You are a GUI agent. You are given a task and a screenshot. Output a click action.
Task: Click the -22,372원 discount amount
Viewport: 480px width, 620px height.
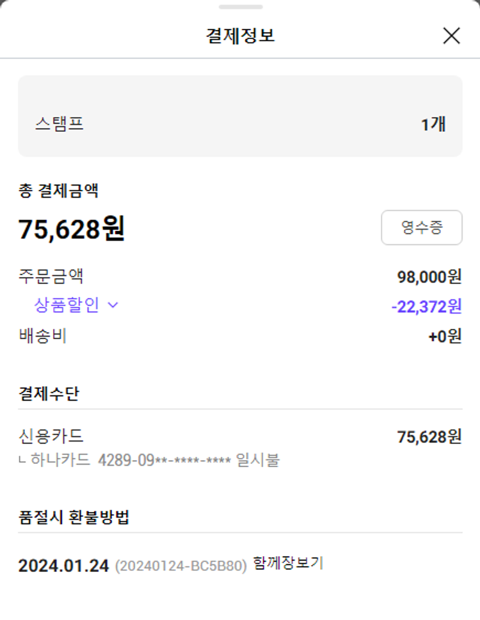point(426,306)
